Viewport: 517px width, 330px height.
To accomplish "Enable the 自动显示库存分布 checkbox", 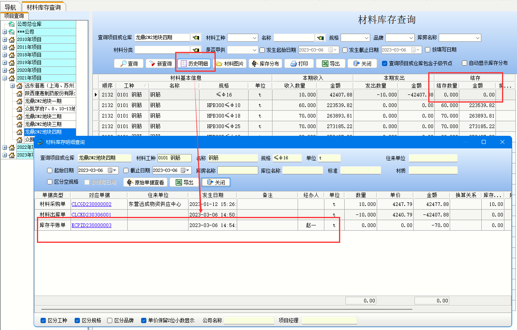I will tap(465, 63).
